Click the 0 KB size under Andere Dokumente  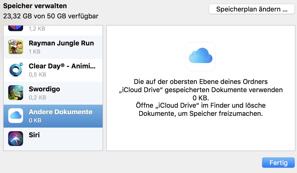[x=35, y=121]
